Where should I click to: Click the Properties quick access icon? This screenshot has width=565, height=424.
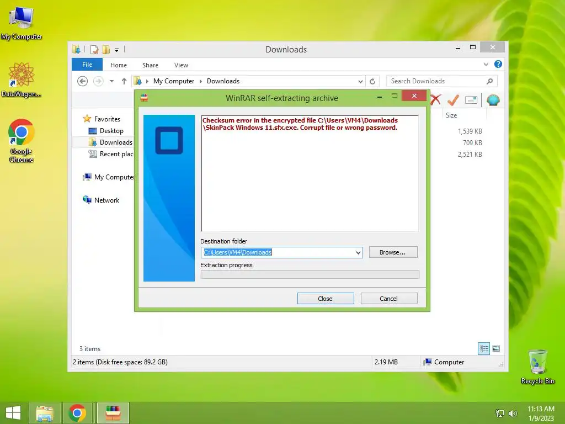point(94,49)
